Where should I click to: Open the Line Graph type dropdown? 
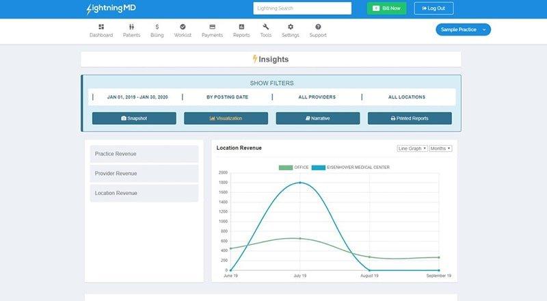[412, 148]
